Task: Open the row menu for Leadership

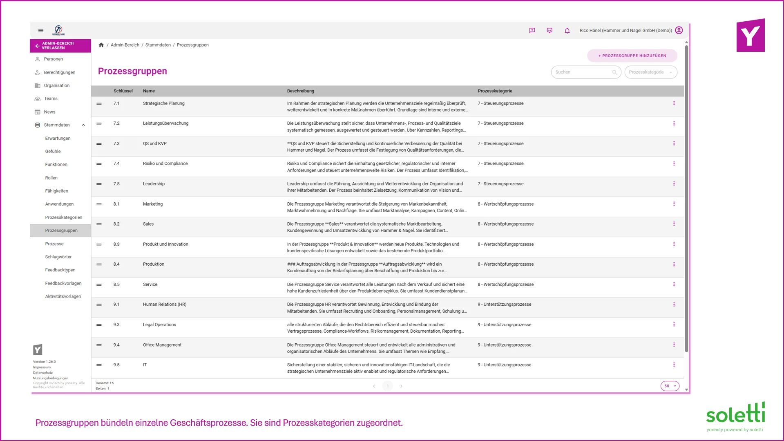Action: tap(674, 184)
